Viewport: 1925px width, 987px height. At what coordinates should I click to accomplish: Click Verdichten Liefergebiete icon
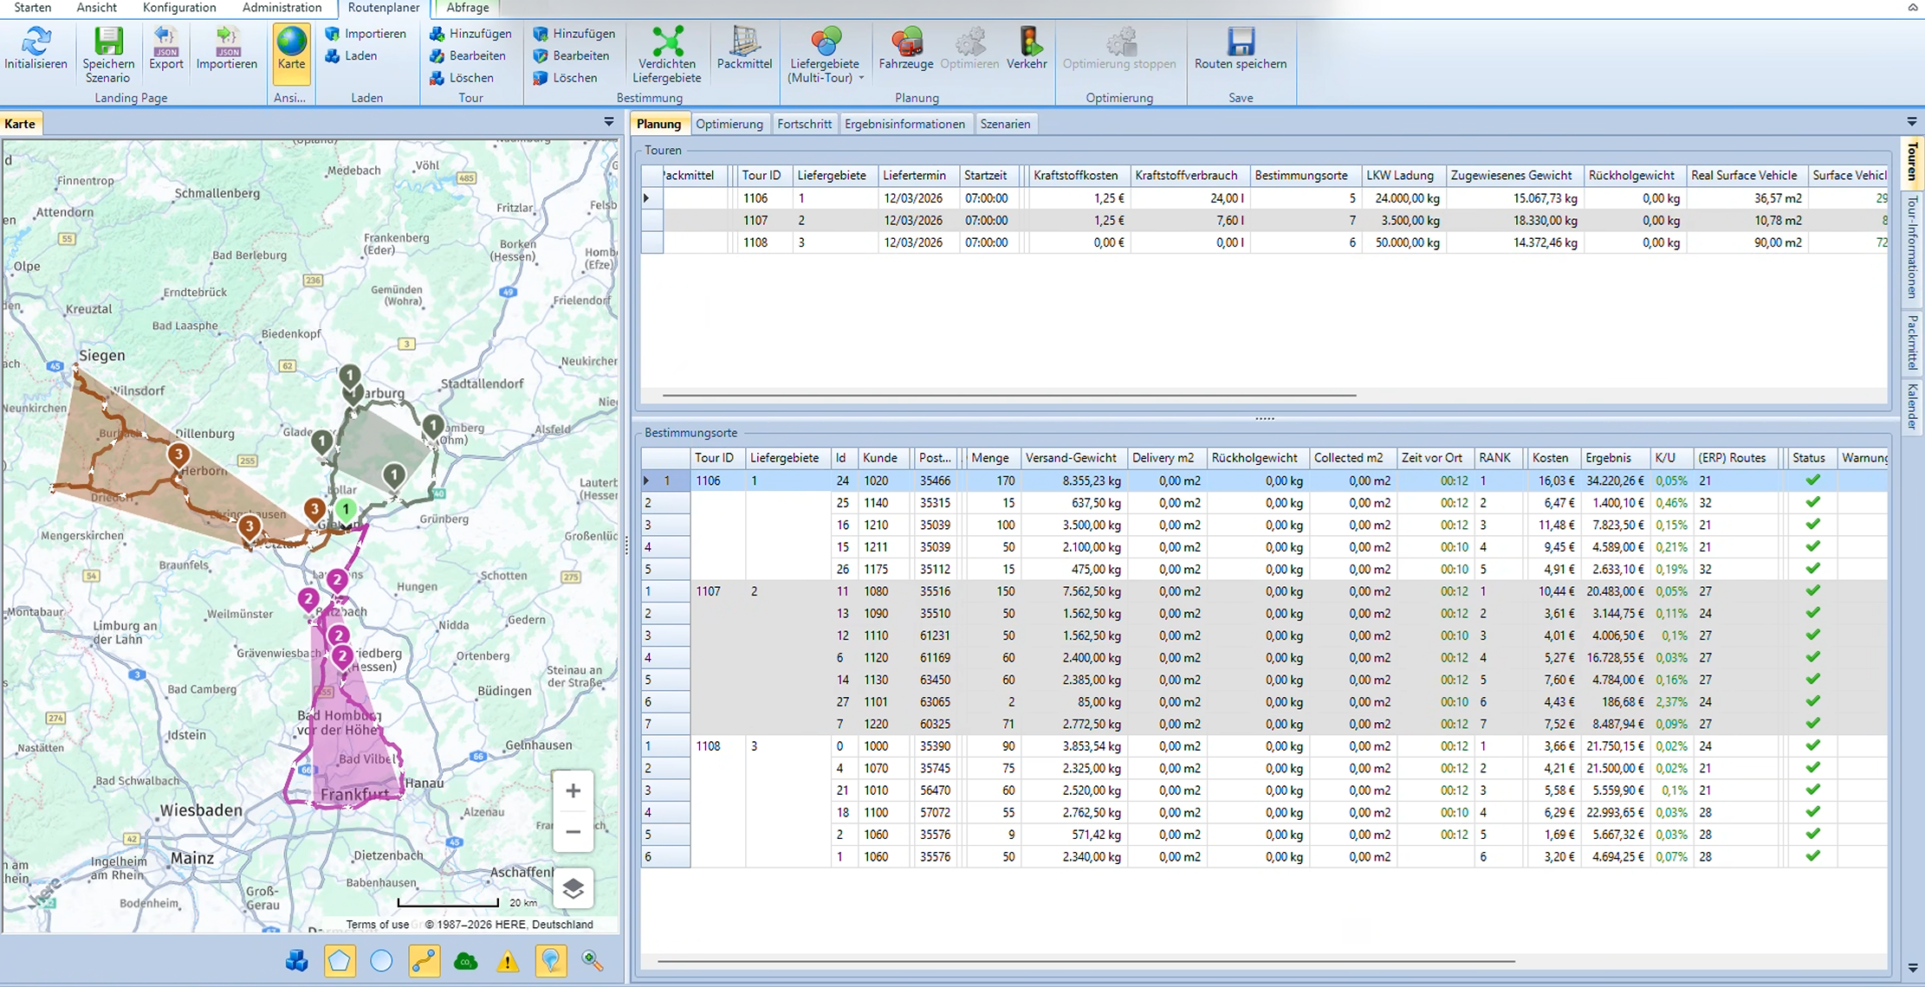(x=667, y=41)
